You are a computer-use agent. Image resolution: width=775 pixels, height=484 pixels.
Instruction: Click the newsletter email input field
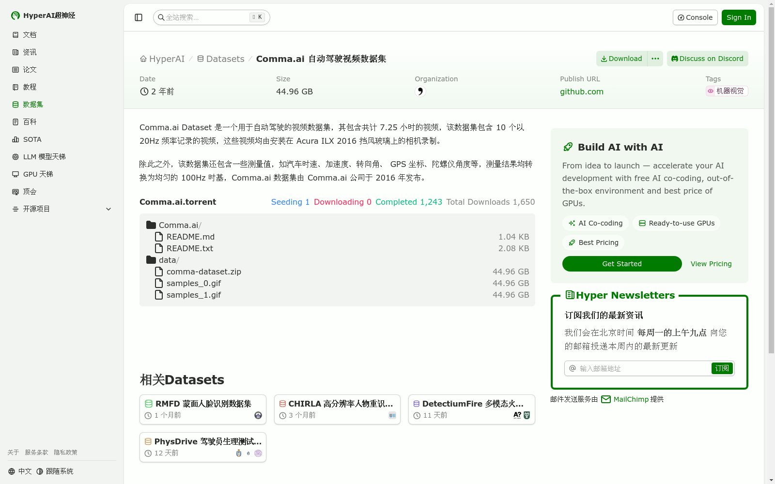tap(638, 368)
